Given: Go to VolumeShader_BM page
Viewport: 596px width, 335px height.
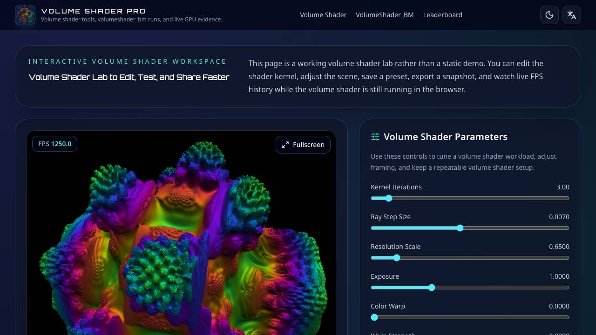Looking at the screenshot, I should coord(385,15).
